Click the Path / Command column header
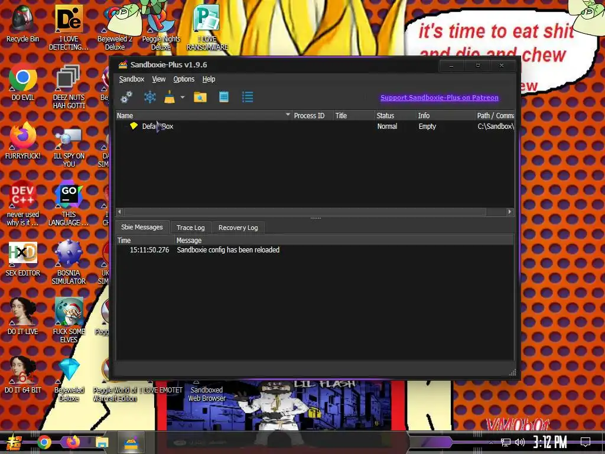The width and height of the screenshot is (605, 454). point(495,115)
